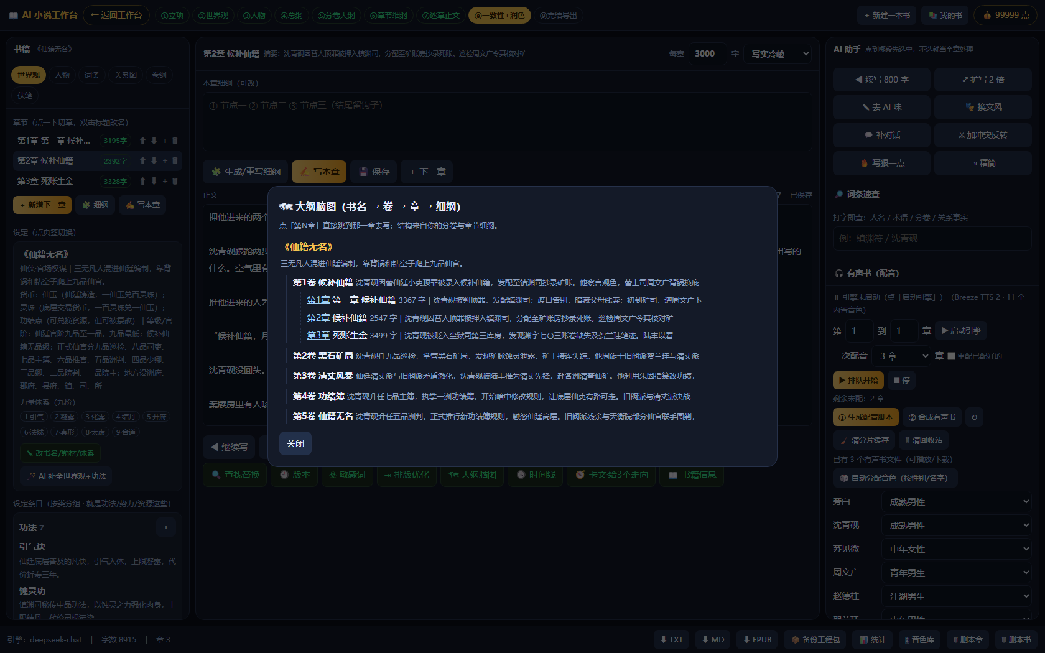Screen dimensions: 1045x653
Task: Switch to 关系图 tab
Action: click(x=126, y=75)
